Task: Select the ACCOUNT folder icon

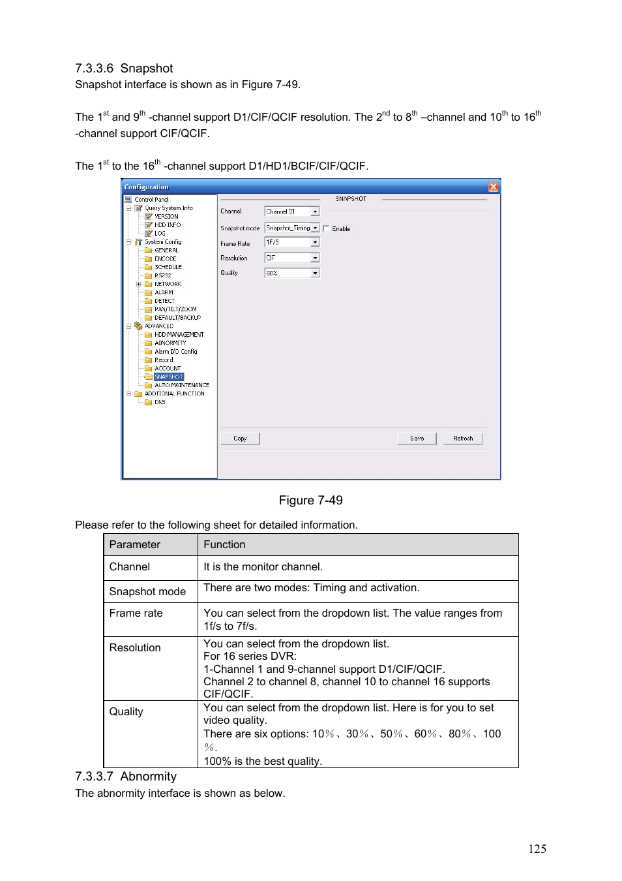Action: [148, 369]
